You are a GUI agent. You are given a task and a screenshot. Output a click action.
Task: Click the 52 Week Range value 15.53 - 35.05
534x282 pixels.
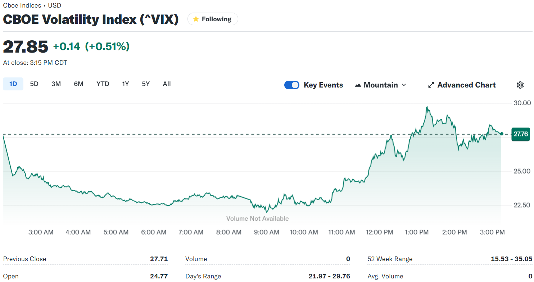511,259
